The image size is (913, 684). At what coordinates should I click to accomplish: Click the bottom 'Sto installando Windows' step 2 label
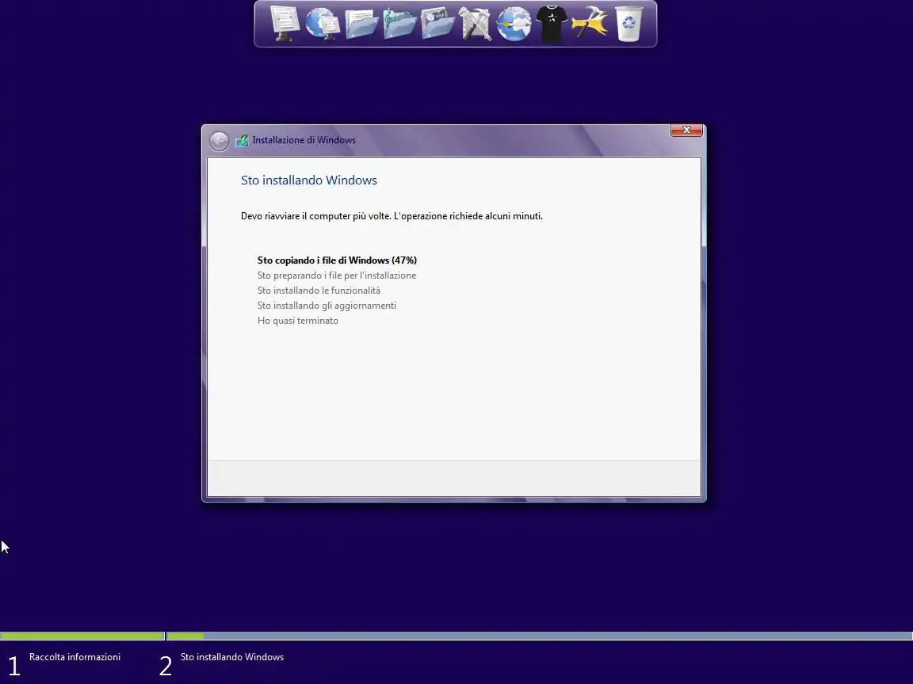point(231,656)
